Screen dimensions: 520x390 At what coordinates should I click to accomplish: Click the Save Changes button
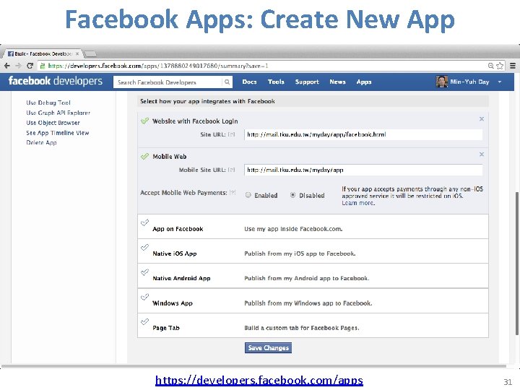pyautogui.click(x=268, y=348)
